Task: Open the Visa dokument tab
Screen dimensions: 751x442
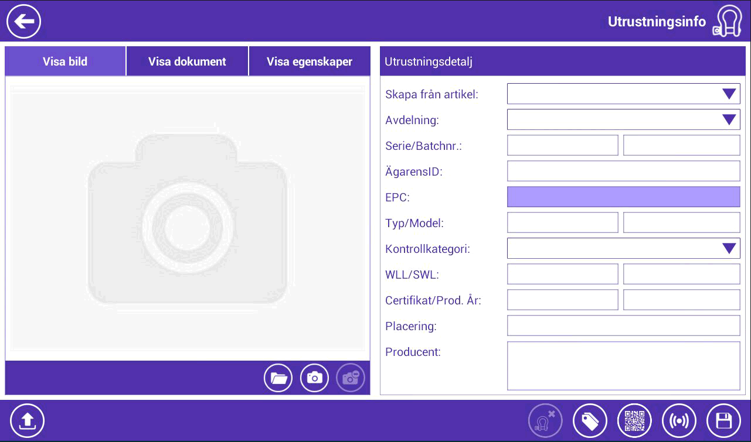Action: coord(187,61)
